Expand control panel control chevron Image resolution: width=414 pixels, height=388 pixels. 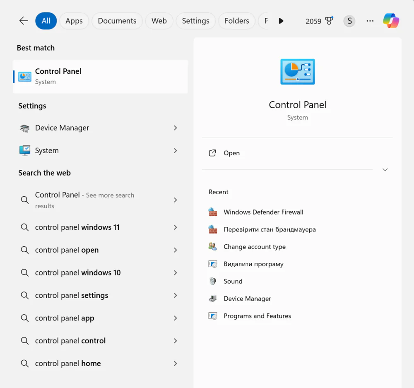(175, 341)
